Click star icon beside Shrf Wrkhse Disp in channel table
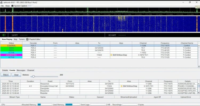 (111, 55)
